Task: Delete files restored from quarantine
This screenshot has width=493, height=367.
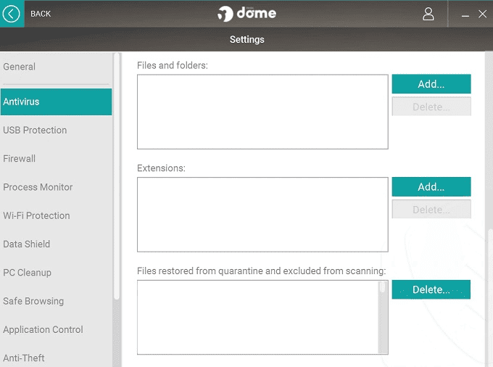Action: (431, 289)
